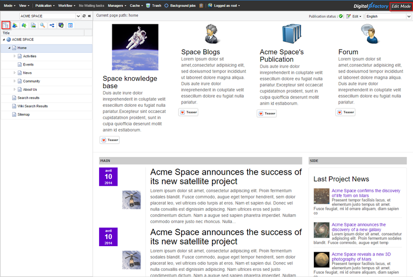Click the Title column header
Viewport: 413px width, 277px height.
point(42,33)
